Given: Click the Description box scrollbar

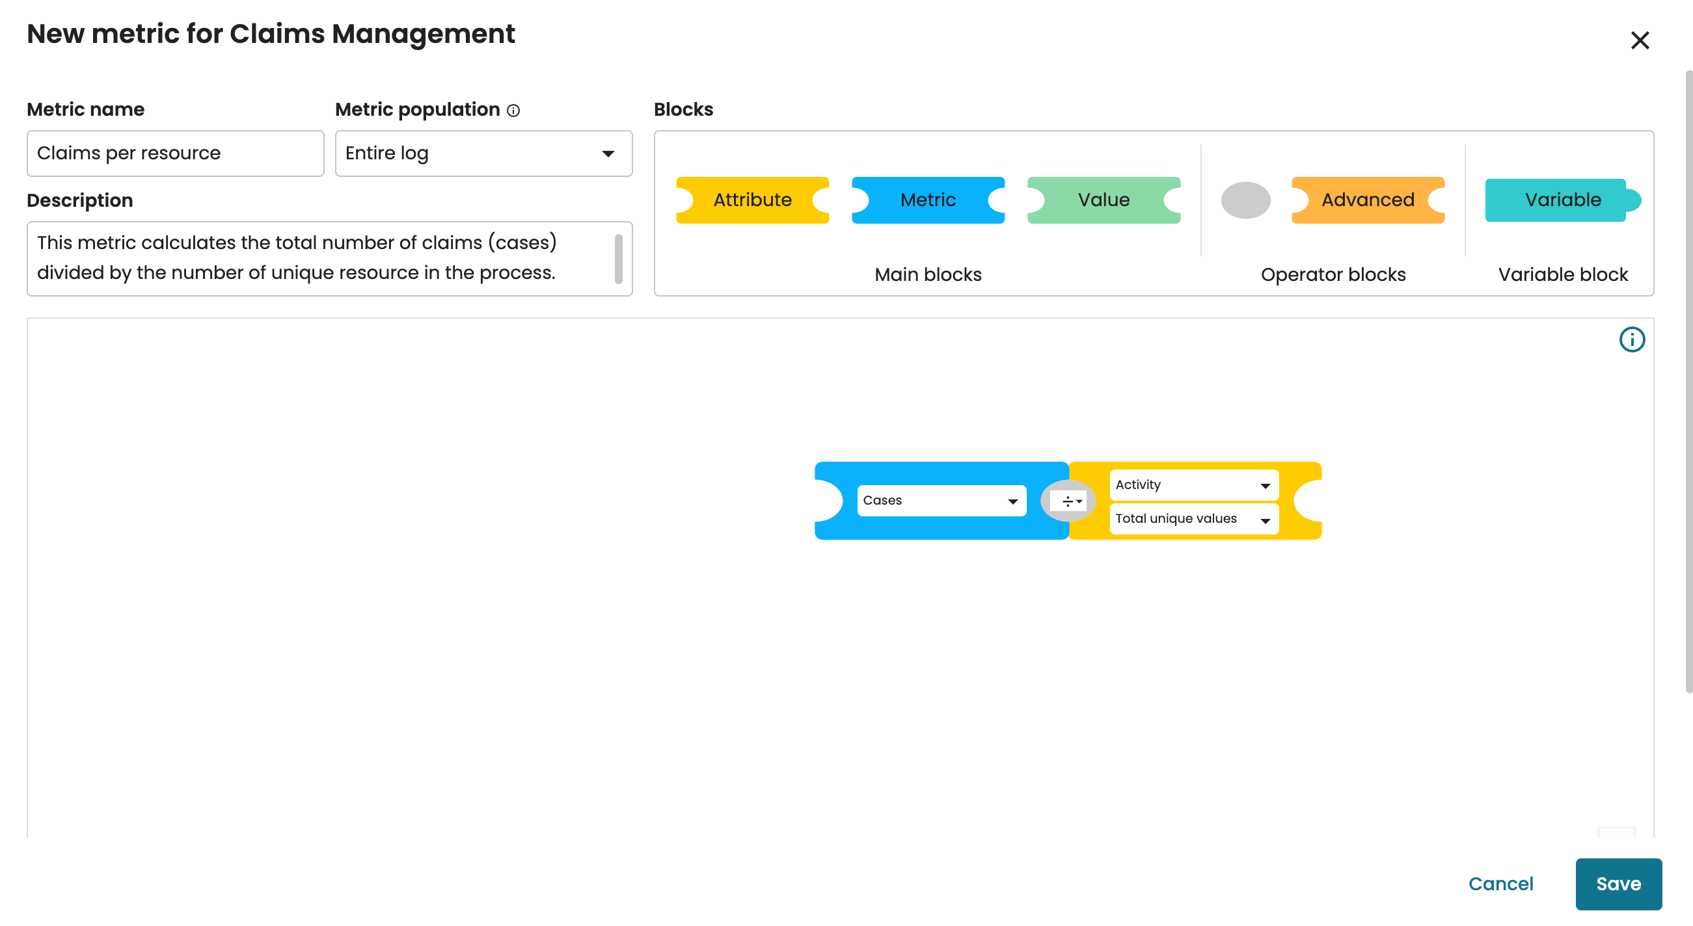Looking at the screenshot, I should coord(617,259).
